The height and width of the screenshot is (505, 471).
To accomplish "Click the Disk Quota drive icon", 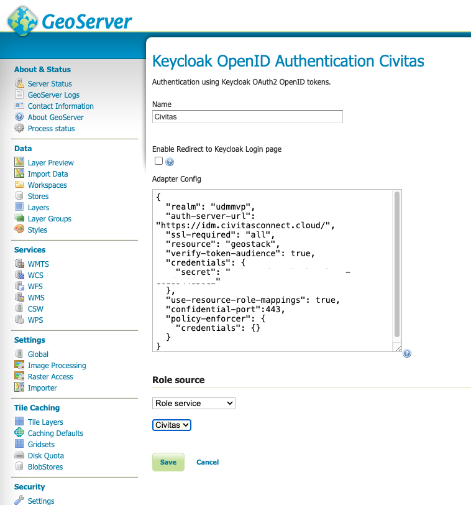I will pos(19,455).
